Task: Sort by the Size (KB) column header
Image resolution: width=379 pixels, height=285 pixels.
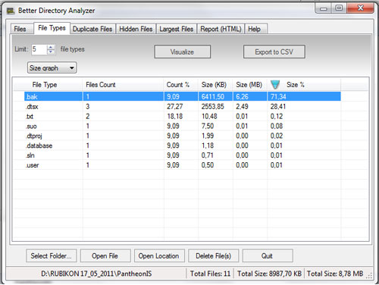Action: pos(215,85)
